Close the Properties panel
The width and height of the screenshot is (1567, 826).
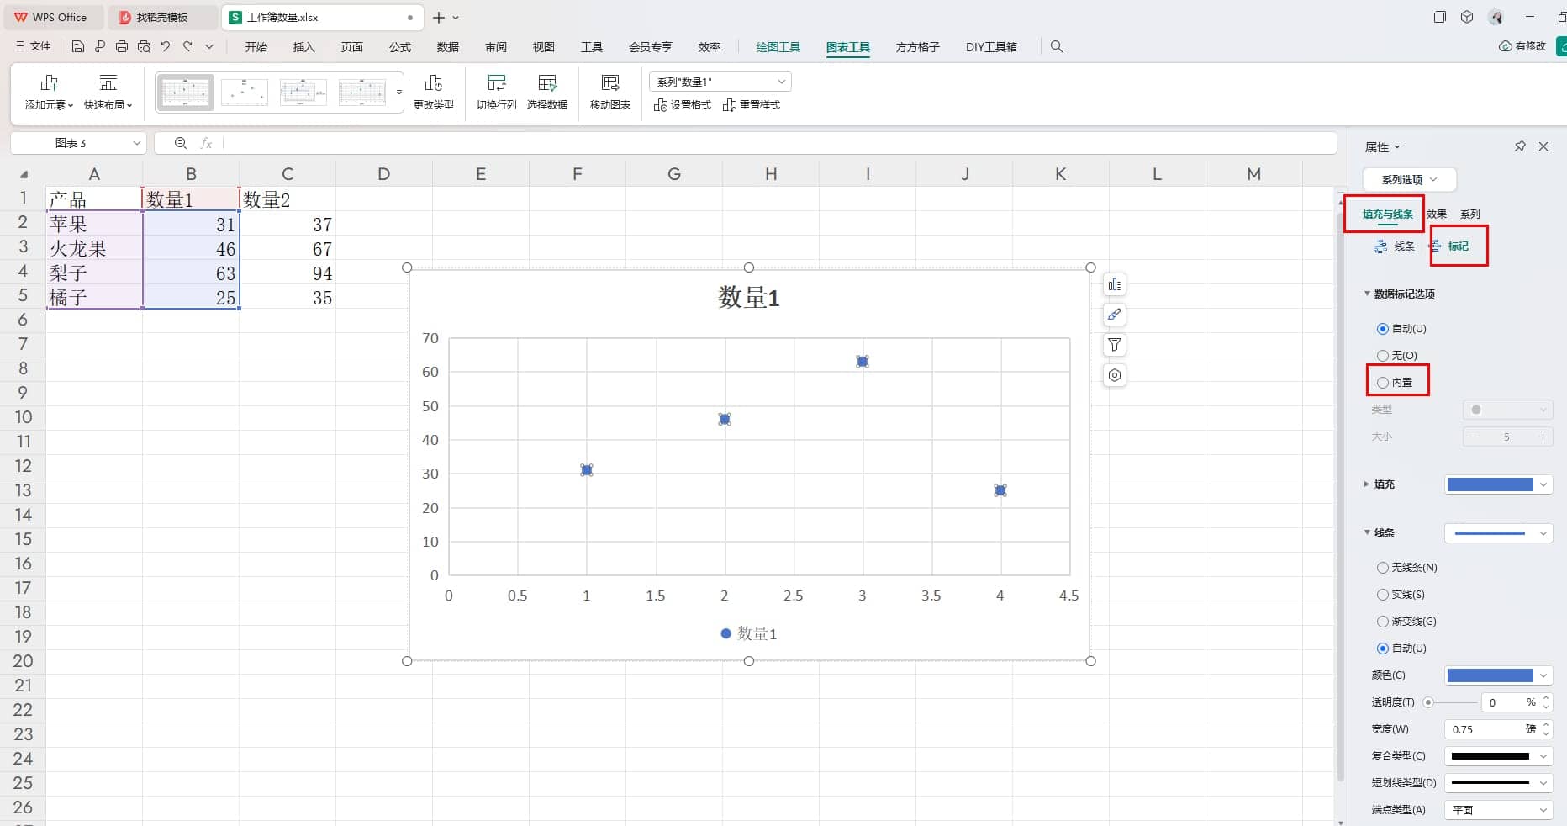1543,146
